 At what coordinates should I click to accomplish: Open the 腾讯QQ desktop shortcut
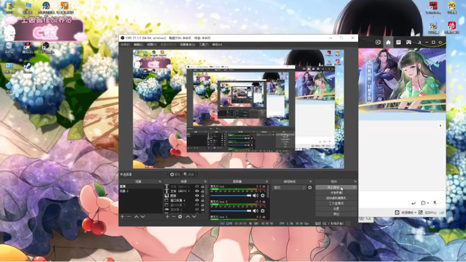point(27,48)
